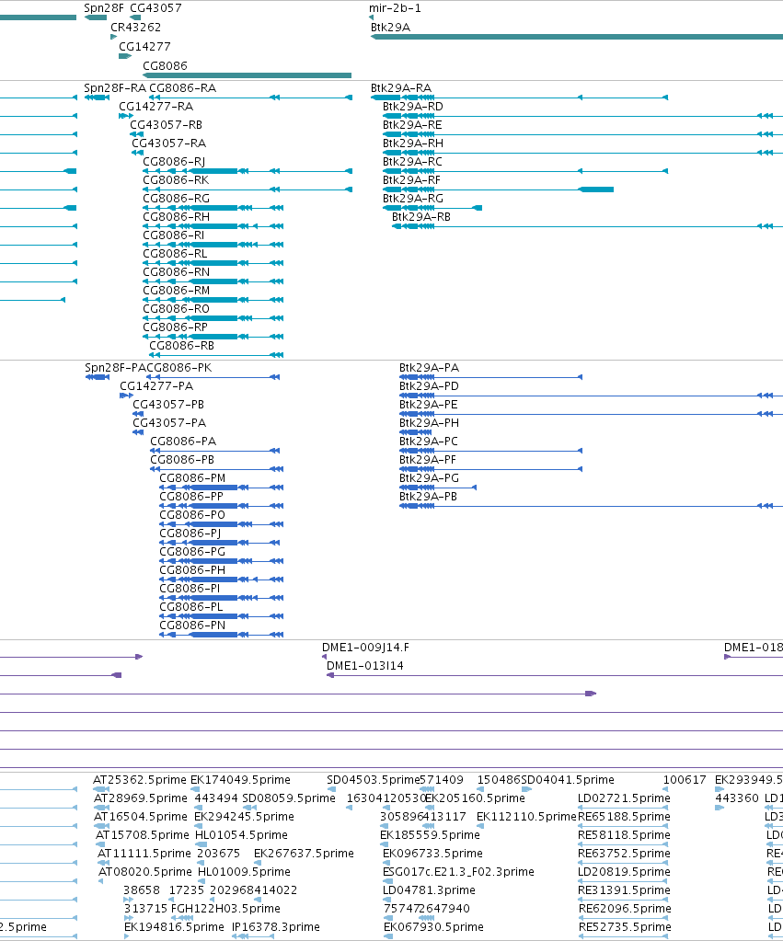Screen dimensions: 783x941
Task: Select the HL01054.5prime EST label
Action: point(243,835)
